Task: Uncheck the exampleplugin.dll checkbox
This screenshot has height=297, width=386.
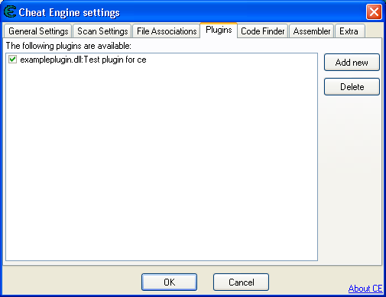Action: click(x=12, y=60)
